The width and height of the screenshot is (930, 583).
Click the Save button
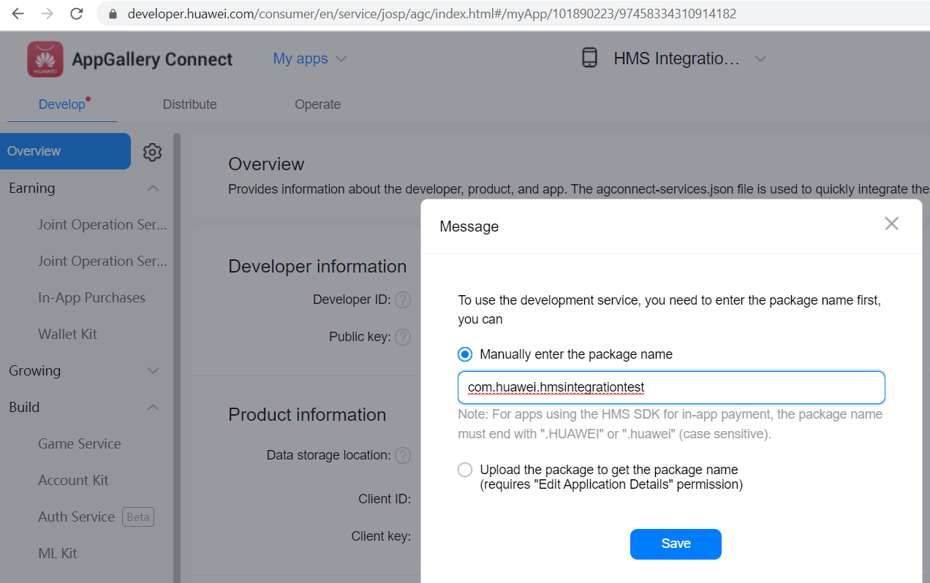coord(676,544)
